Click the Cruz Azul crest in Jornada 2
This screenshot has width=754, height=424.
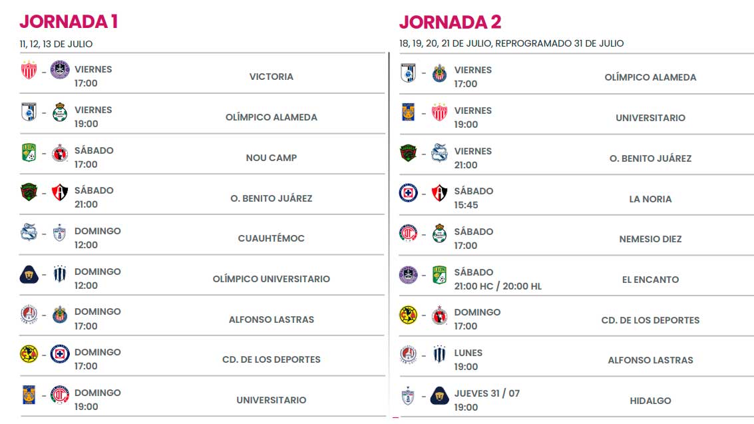pos(407,192)
